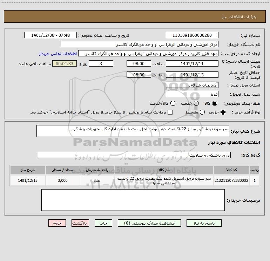Click product code 2132112072380002 cell

point(231,180)
